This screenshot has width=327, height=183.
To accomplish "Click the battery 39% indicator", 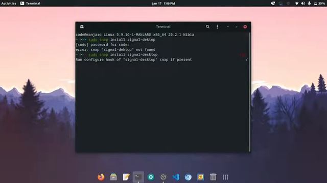I will click(319, 4).
